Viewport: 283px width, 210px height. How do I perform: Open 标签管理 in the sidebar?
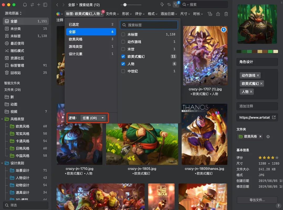[x=26, y=65]
